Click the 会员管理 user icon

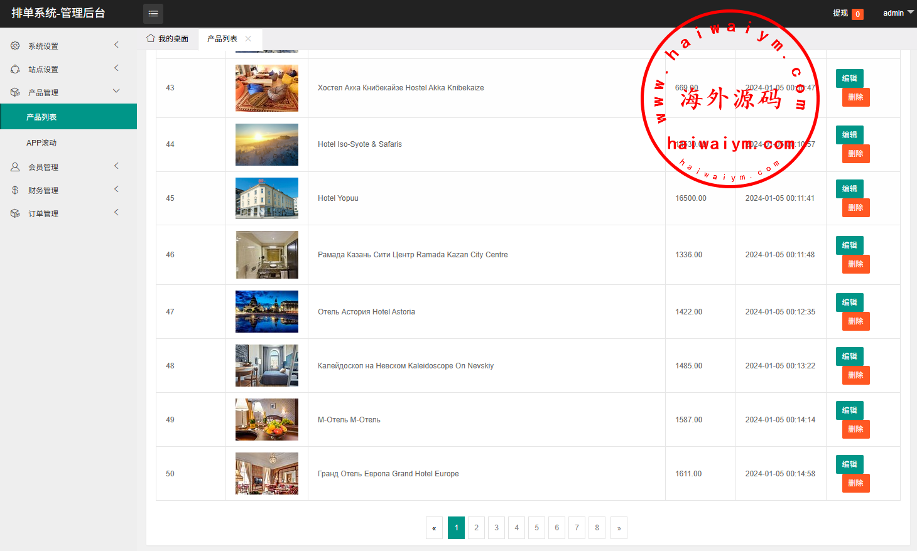(x=15, y=167)
